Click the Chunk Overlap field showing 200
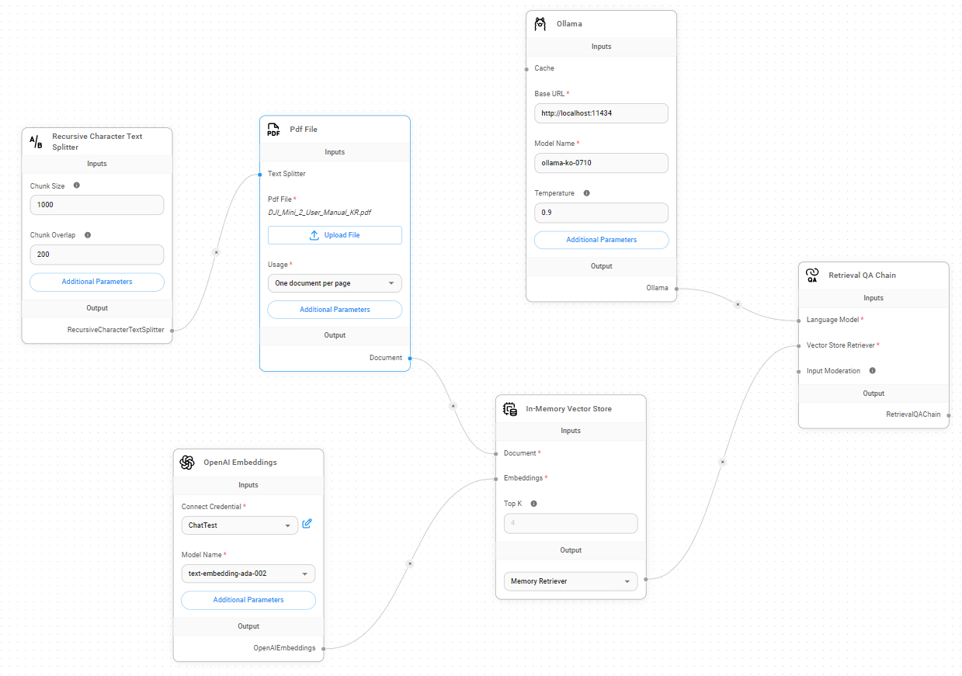This screenshot has height=676, width=962. (97, 255)
